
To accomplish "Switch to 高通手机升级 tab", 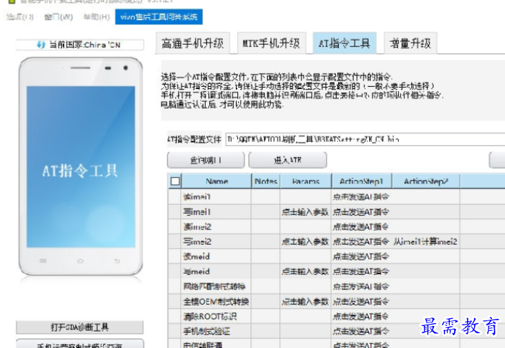I will [x=192, y=43].
